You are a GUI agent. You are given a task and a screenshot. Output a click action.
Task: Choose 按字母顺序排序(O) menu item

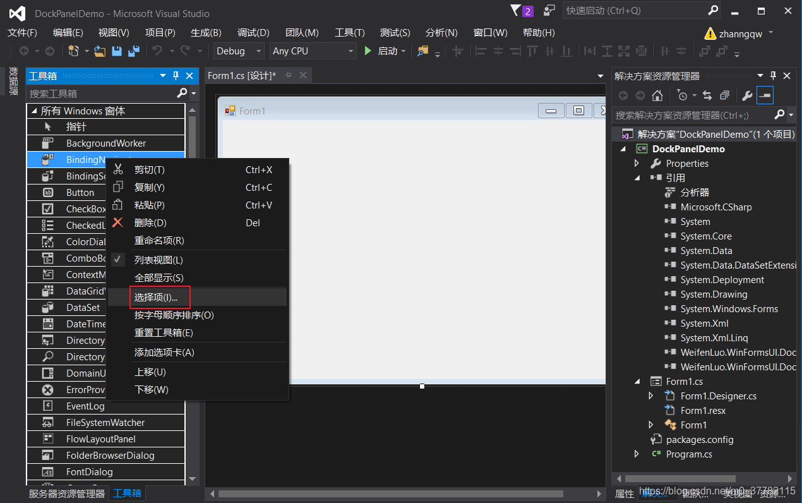coord(197,315)
